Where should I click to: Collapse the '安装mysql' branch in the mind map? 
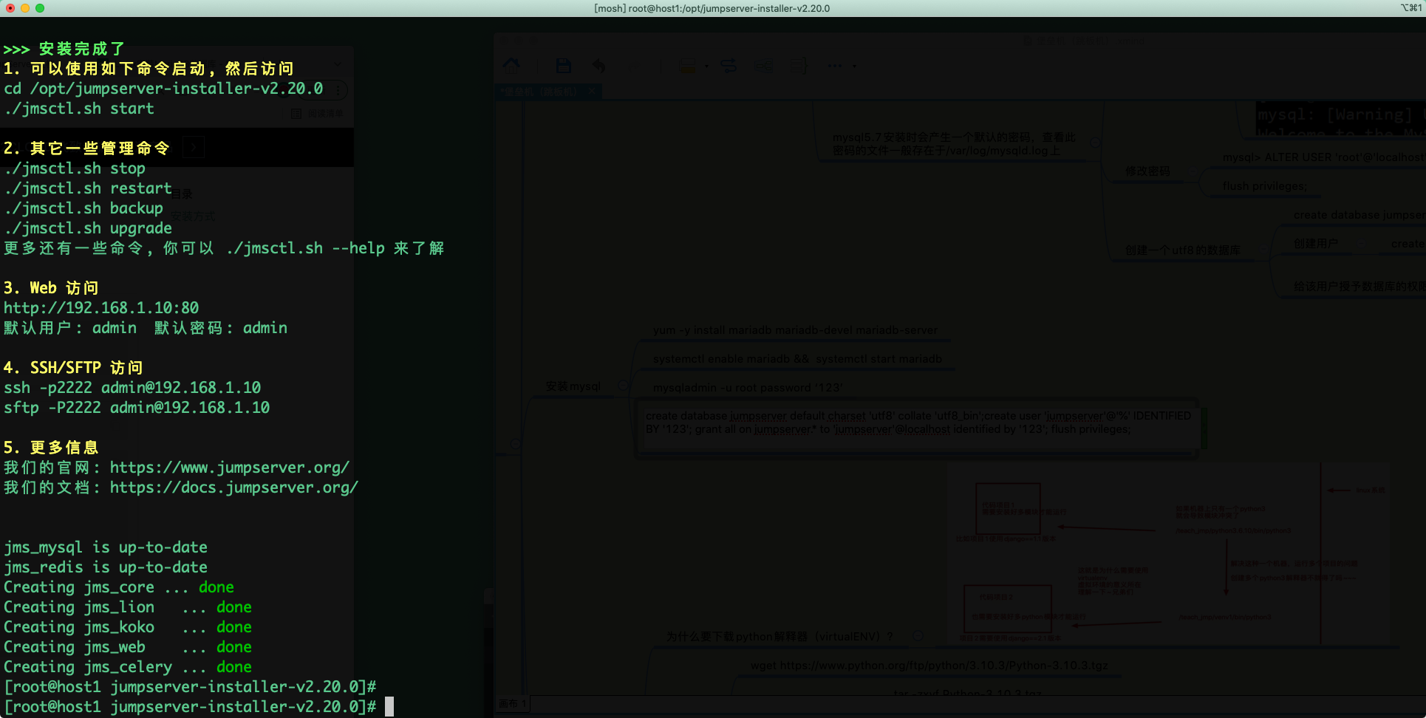[x=624, y=386]
